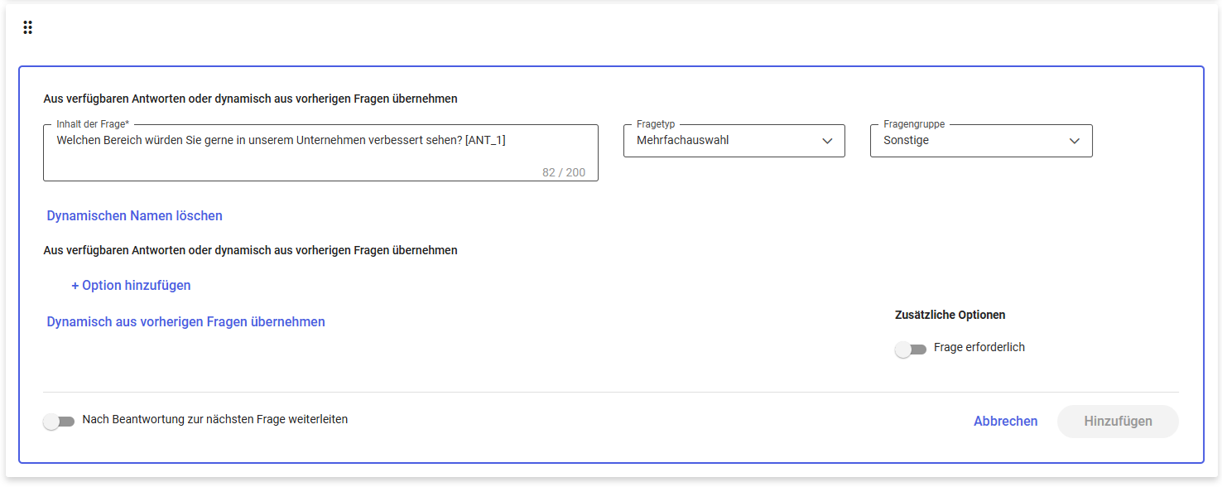1222x487 pixels.
Task: Toggle the Nach Beantwortung weiterleiten switch
Action: (x=59, y=422)
